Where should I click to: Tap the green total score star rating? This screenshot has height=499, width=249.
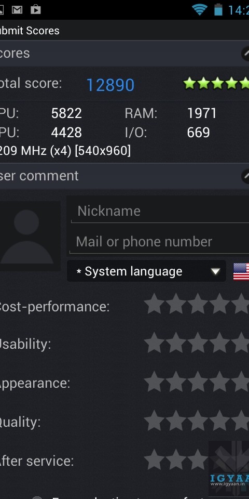[x=216, y=83]
